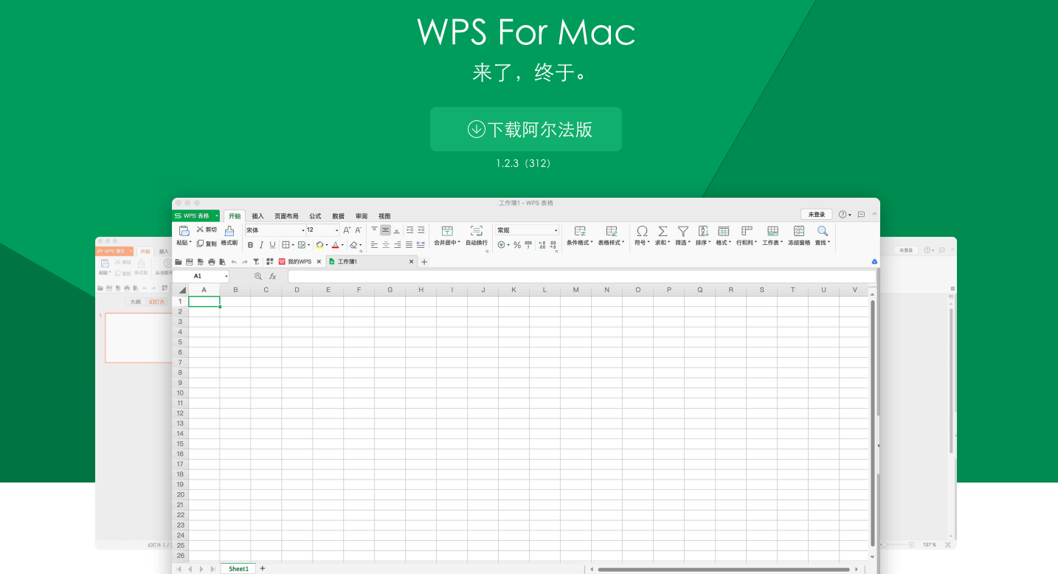The image size is (1058, 574).
Task: Click the 自动换行 wrap text icon
Action: [477, 231]
